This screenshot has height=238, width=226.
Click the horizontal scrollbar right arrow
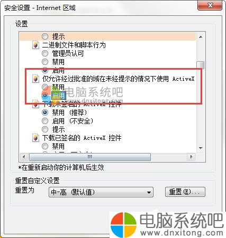point(191,157)
